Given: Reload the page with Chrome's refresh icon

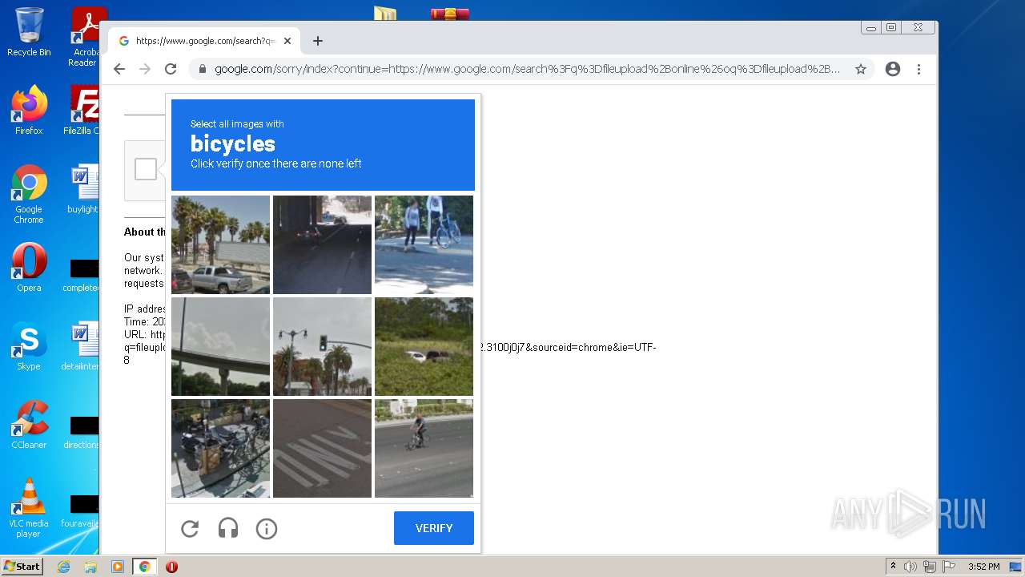Looking at the screenshot, I should (x=171, y=69).
